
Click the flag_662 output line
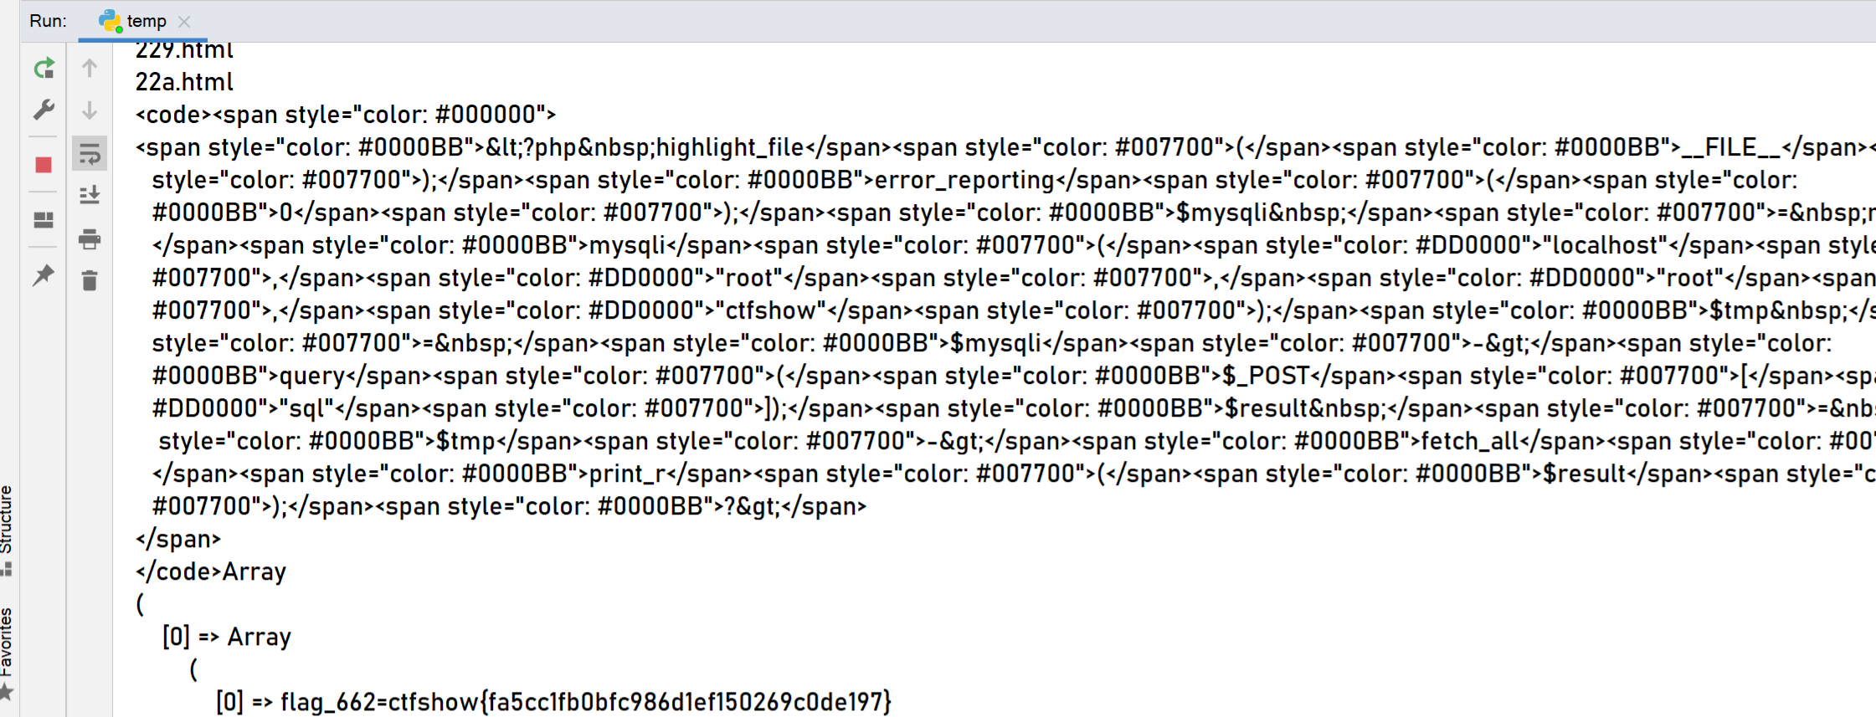coord(553,702)
